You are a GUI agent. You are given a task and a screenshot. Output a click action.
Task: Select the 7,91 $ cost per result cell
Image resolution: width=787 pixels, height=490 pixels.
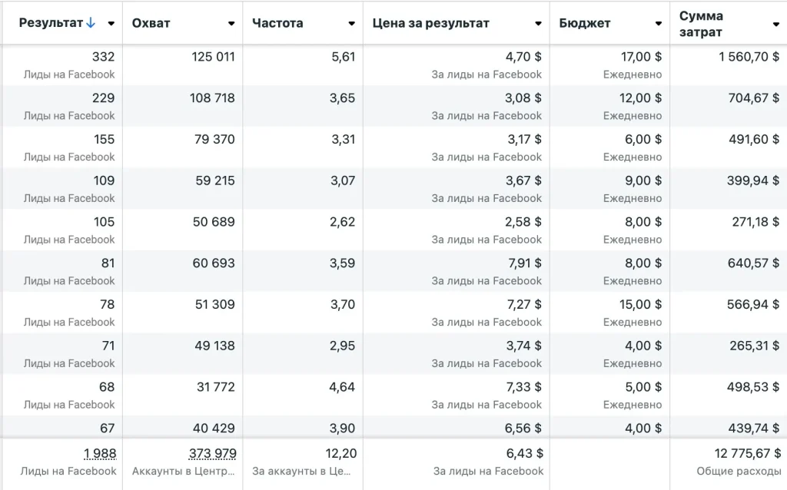(x=523, y=263)
